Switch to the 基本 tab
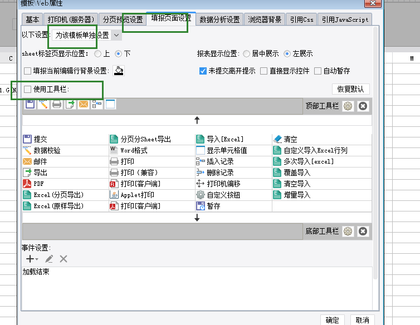This screenshot has height=325, width=420. point(32,19)
